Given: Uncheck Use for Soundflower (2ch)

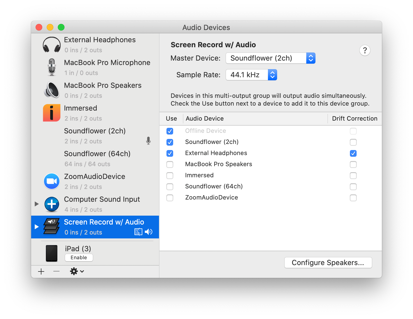Looking at the screenshot, I should pyautogui.click(x=170, y=142).
